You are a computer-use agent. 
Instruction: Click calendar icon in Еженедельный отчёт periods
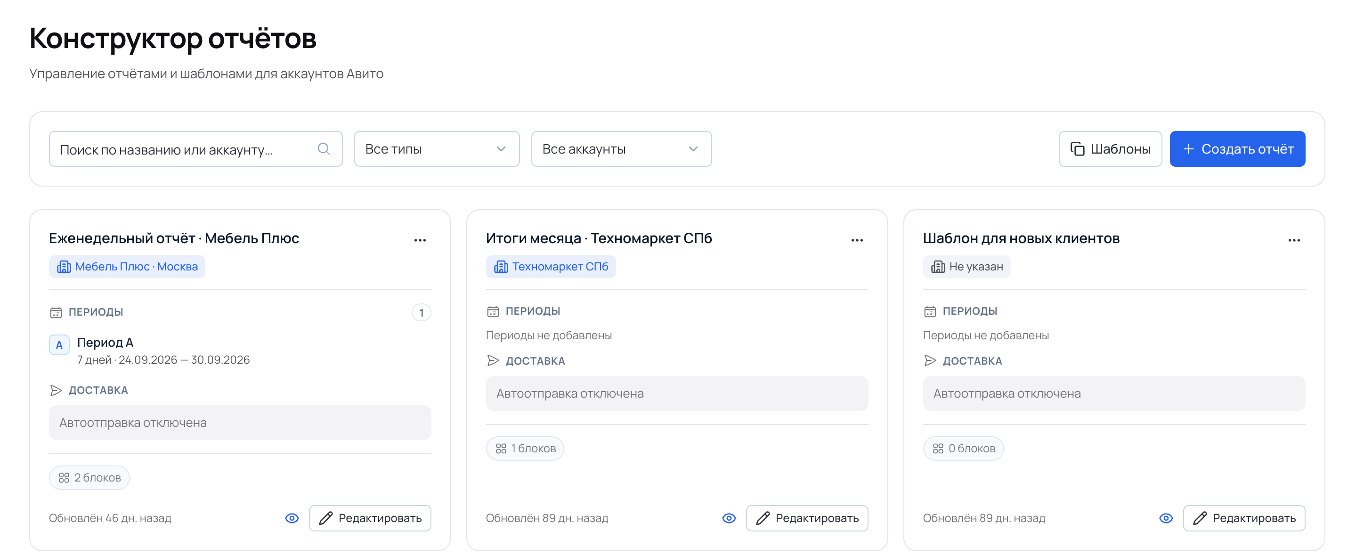tap(56, 312)
